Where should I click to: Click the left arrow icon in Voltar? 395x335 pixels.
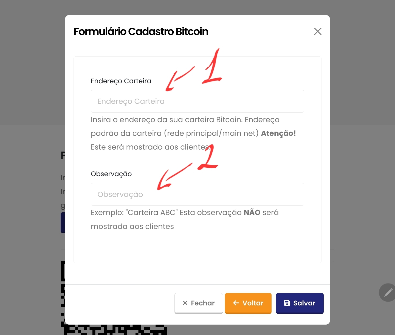(236, 303)
